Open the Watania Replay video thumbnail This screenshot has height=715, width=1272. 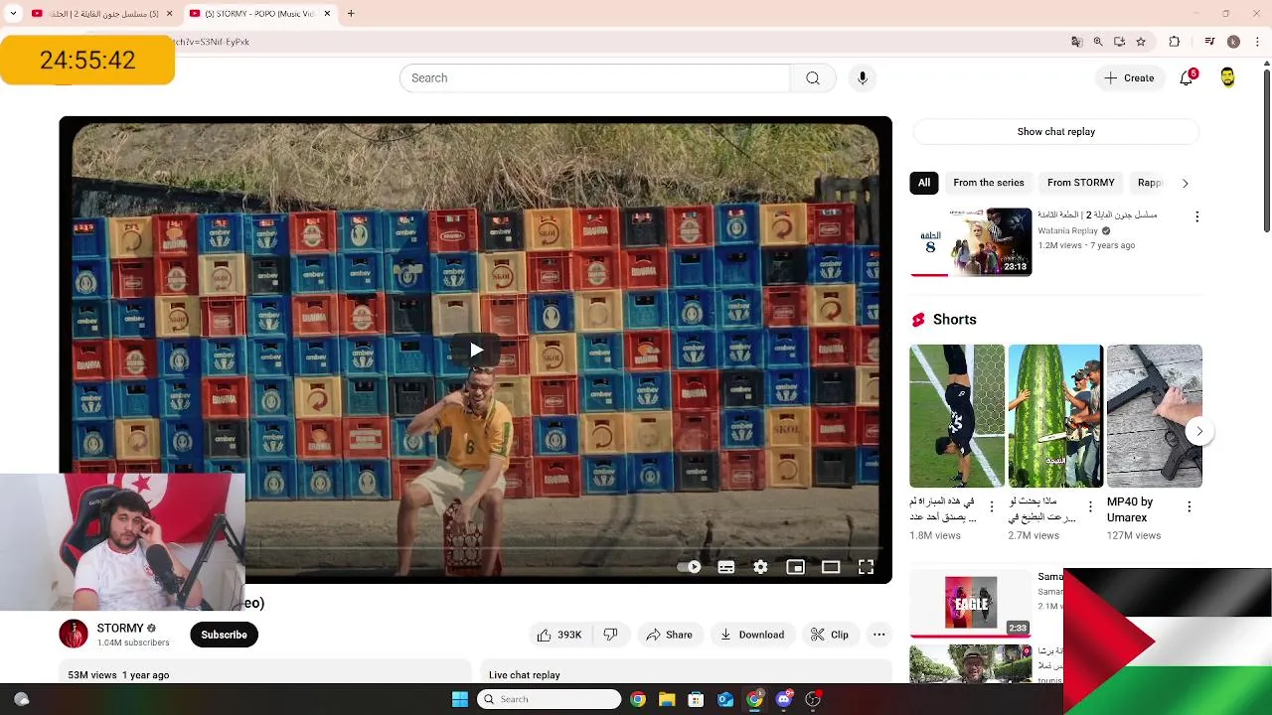tap(971, 241)
